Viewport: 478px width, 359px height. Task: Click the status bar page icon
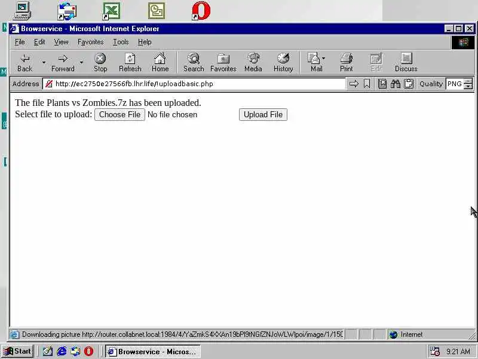14,334
